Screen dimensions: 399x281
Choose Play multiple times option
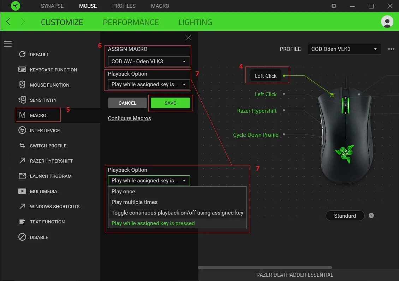click(x=177, y=202)
